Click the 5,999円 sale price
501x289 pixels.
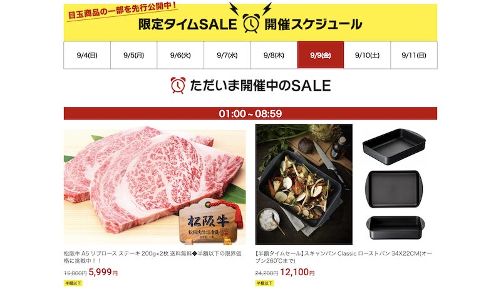[103, 272]
